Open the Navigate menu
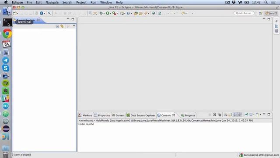The image size is (280, 158). (x=52, y=2)
